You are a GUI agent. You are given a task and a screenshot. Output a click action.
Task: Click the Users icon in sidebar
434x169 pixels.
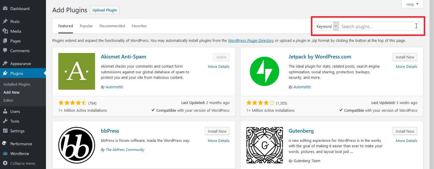(5, 111)
